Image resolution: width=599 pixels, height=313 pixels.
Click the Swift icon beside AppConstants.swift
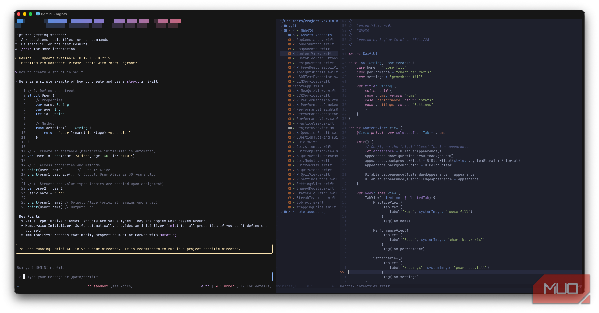pyautogui.click(x=290, y=40)
